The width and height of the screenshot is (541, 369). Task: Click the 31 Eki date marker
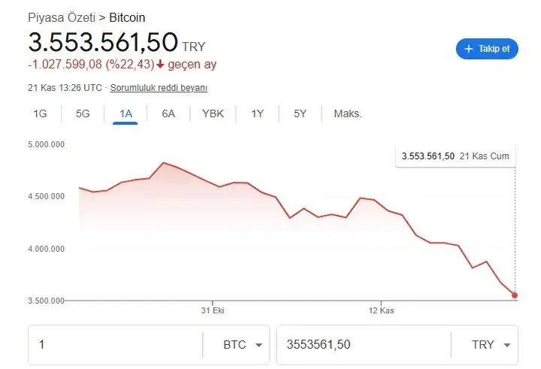click(213, 310)
